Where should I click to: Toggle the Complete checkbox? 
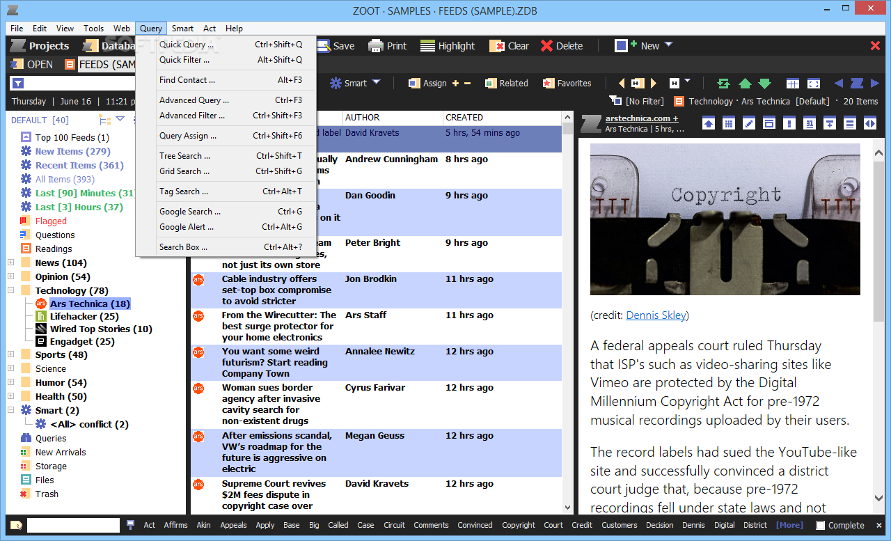820,526
